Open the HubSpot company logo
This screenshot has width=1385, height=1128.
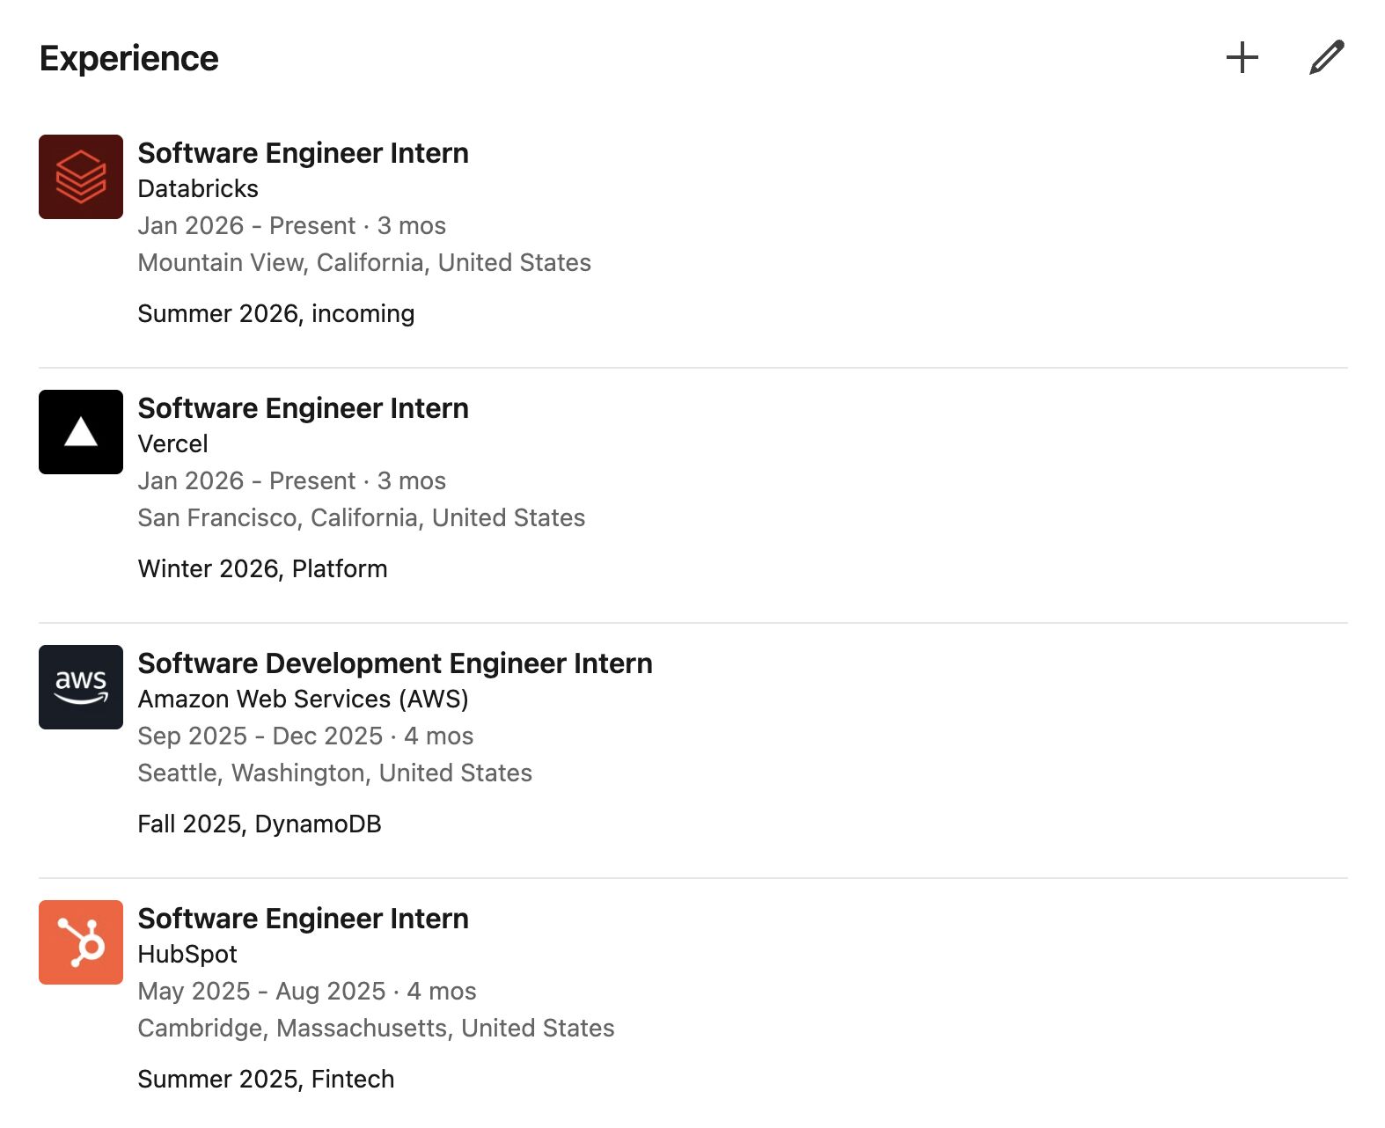tap(81, 942)
